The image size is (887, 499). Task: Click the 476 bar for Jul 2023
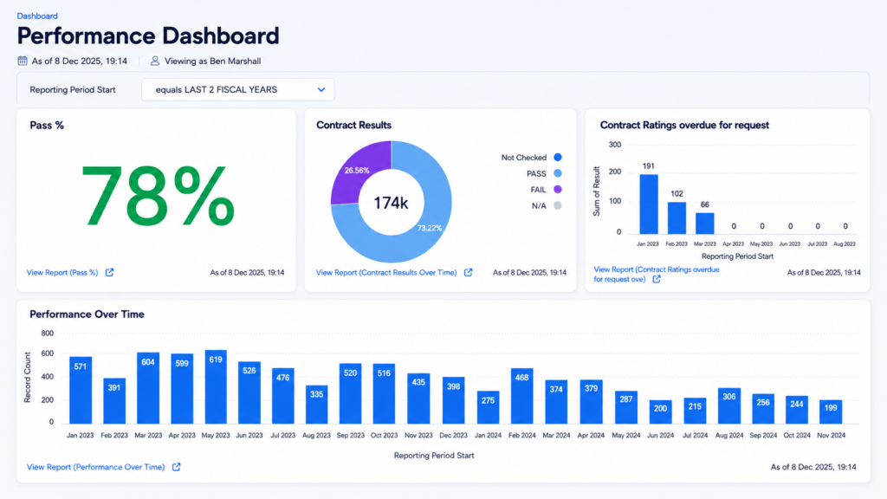(283, 396)
